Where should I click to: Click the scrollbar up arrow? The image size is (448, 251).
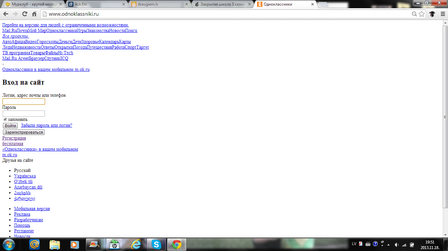(x=445, y=23)
